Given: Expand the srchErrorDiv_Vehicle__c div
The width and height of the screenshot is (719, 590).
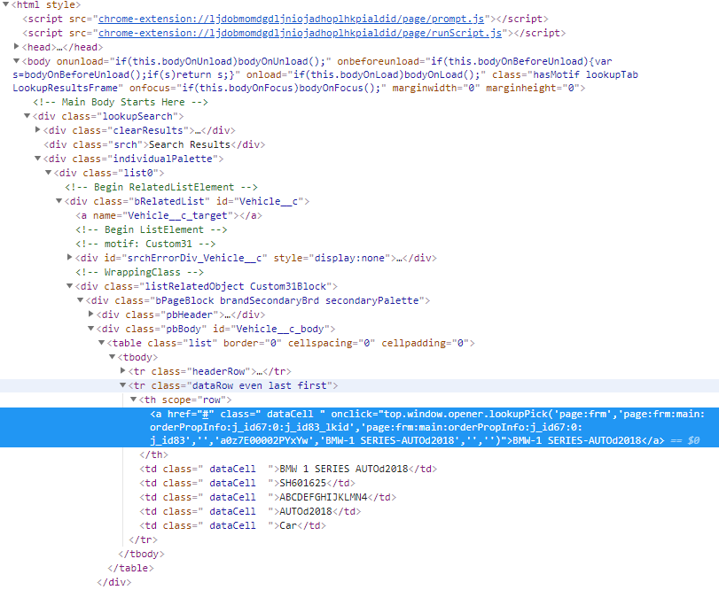Looking at the screenshot, I should tap(70, 258).
